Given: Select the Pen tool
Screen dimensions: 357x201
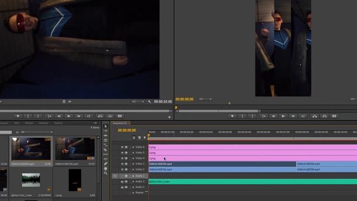Looking at the screenshot, I should coord(105,164).
